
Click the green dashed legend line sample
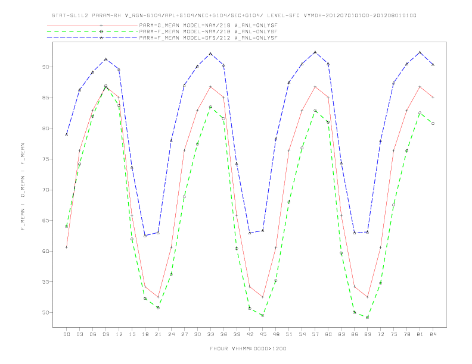92,32
